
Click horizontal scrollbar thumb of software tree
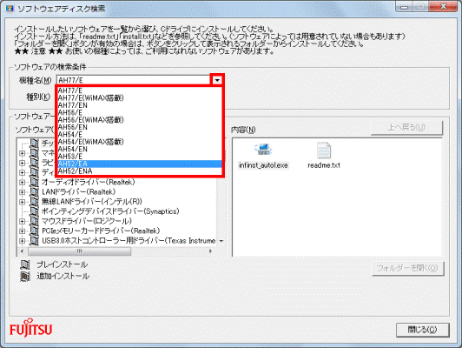coord(80,251)
